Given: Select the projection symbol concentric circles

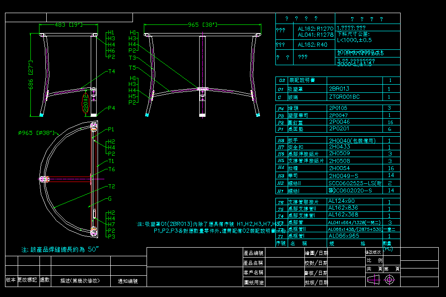Looking at the screenshot, I should [x=389, y=280].
